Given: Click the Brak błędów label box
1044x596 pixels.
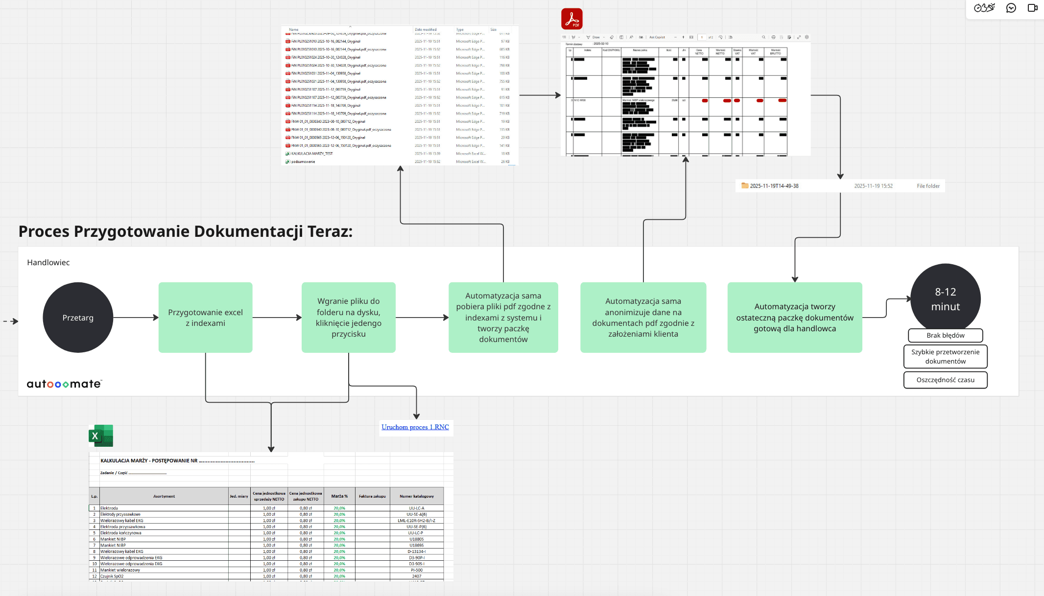Looking at the screenshot, I should pos(945,335).
